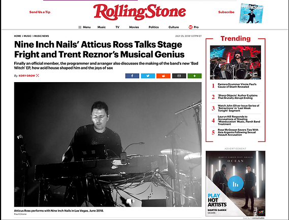Open more sharing options plus icon
Screen dimensions: 289x220
click(x=195, y=76)
